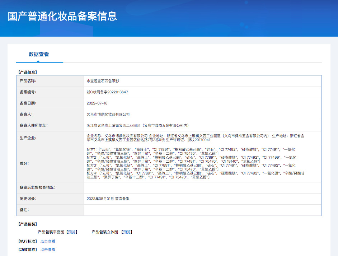Click 点击查看 next to 功效宣称
Screen dimensions: 338x256
[x=48, y=250]
